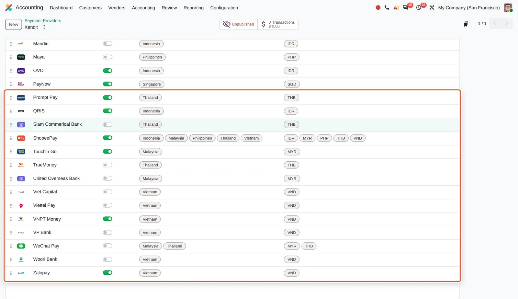Go to next record arrow

pos(507,23)
